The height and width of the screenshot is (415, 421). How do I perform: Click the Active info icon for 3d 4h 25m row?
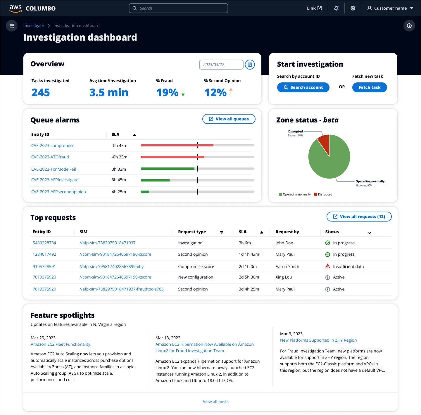(x=328, y=289)
